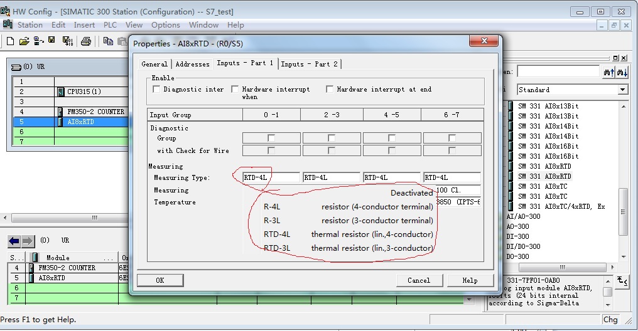Open Measuring Type dropdown for group 0-1
The height and width of the screenshot is (331, 638).
[x=271, y=177]
